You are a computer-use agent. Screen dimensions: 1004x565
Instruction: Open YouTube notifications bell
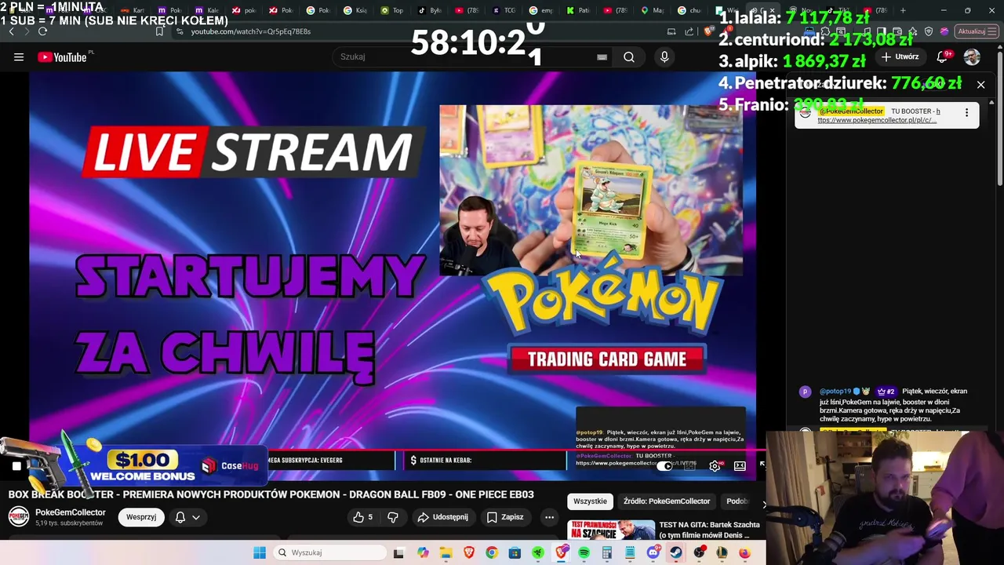(x=943, y=56)
